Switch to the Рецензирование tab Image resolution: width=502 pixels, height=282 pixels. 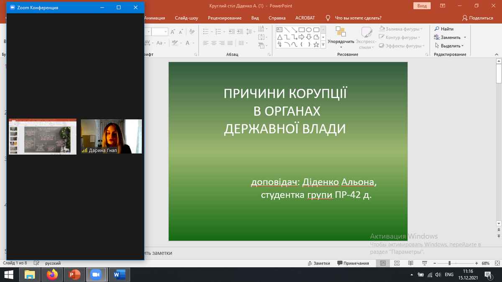tap(225, 18)
